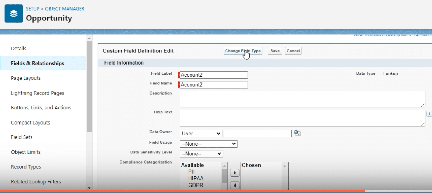The image size is (432, 193).
Task: Open the Data Owner User dropdown
Action: (201, 134)
